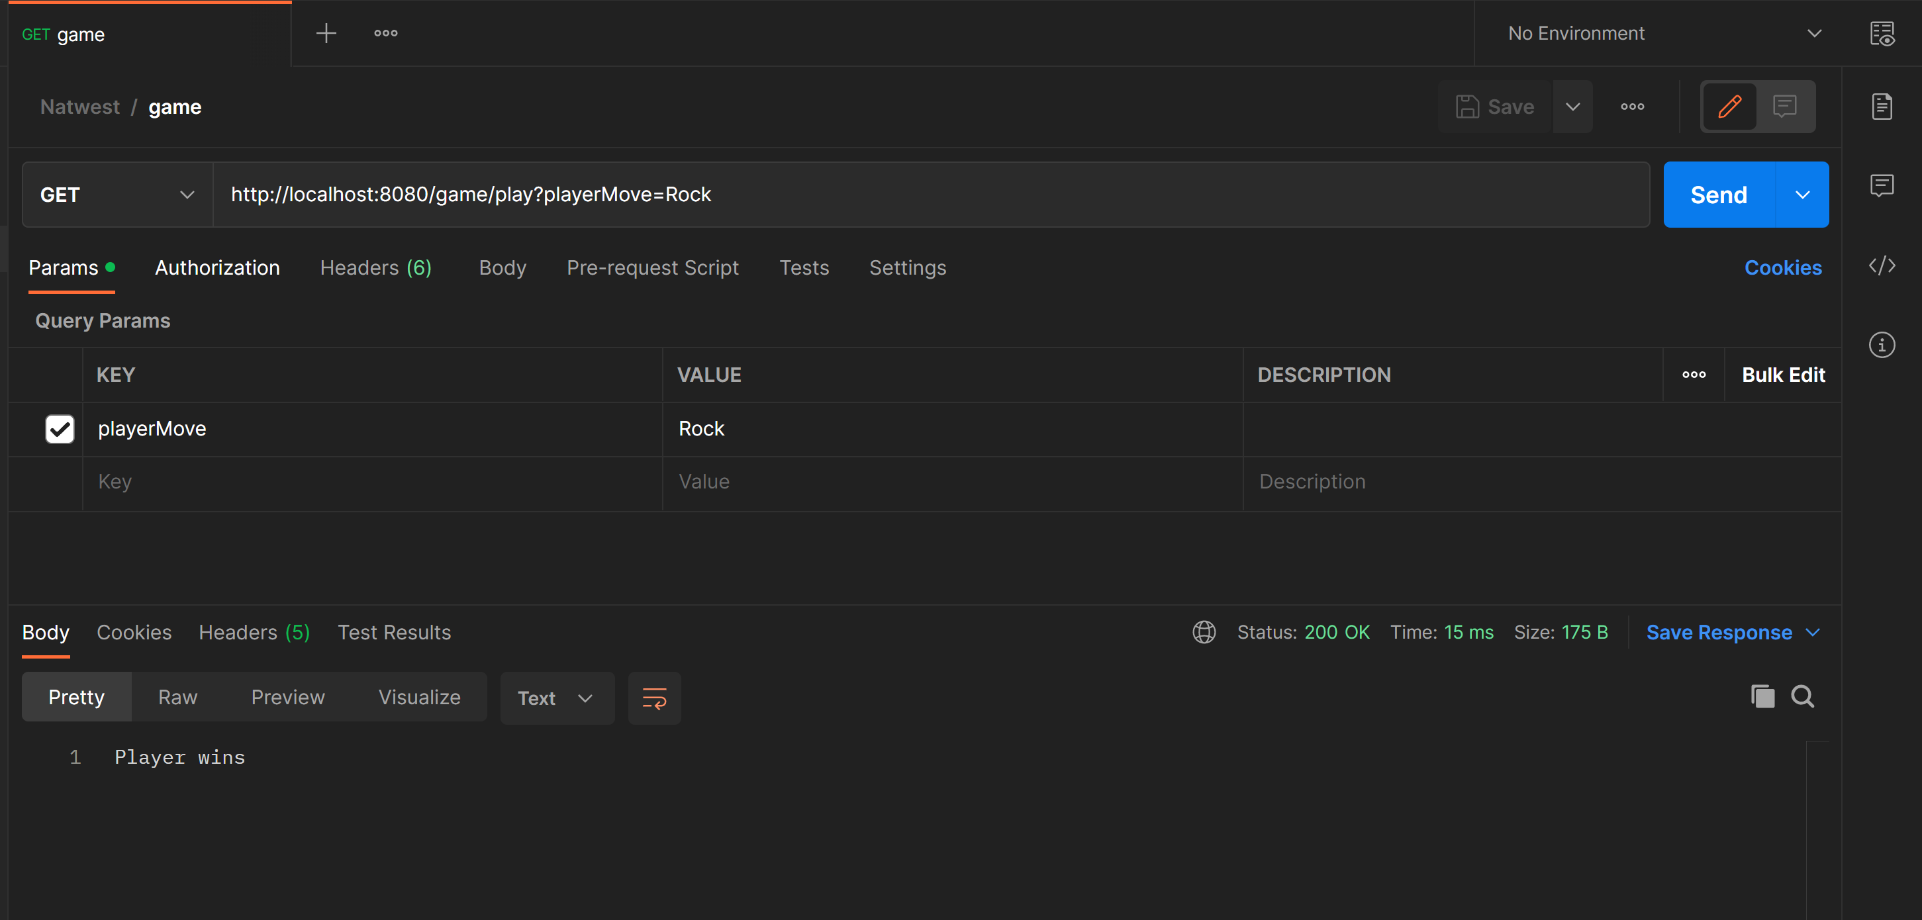Open the GET method dropdown
The width and height of the screenshot is (1922, 920).
(117, 195)
